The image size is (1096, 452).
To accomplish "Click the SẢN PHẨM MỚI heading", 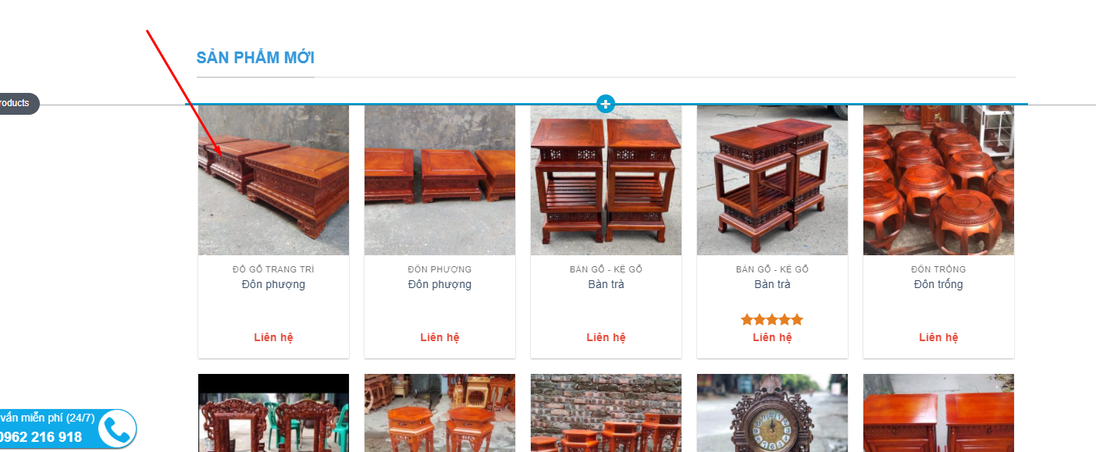I will [x=255, y=58].
